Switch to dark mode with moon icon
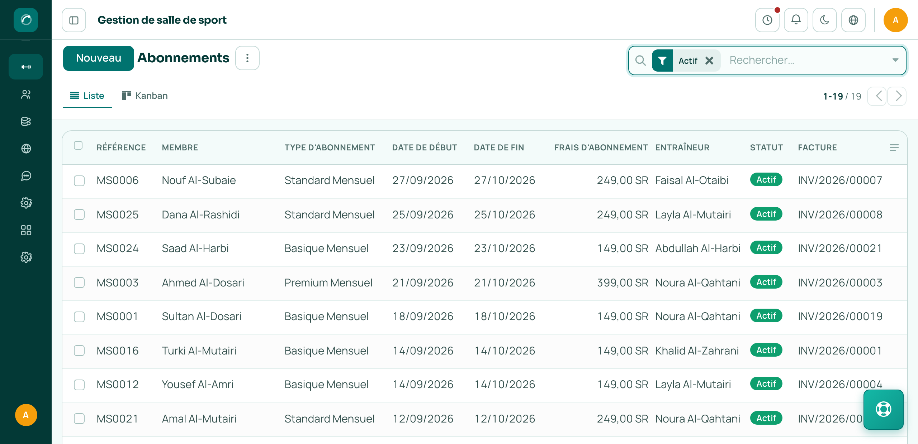918x444 pixels. pyautogui.click(x=825, y=20)
